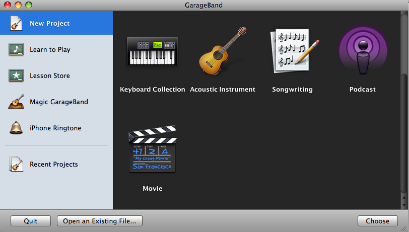
Task: Click the Learn to Play chalkboard icon
Action: (x=16, y=49)
